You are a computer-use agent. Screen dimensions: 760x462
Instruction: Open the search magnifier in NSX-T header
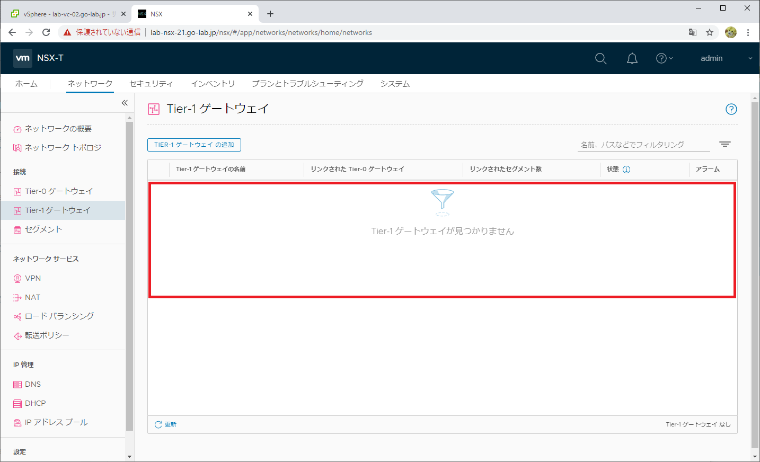point(600,58)
